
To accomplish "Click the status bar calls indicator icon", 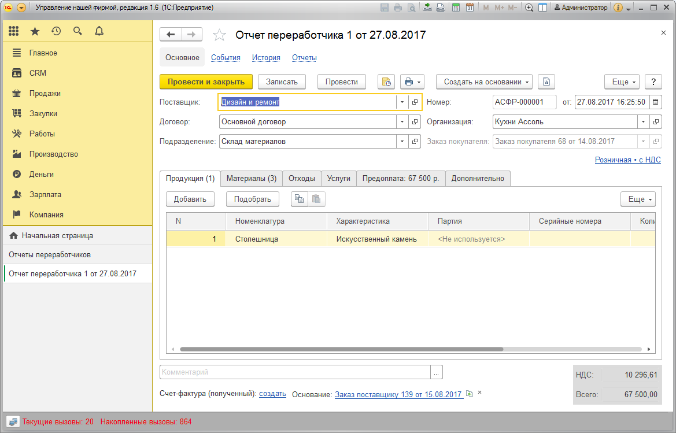I will click(13, 422).
